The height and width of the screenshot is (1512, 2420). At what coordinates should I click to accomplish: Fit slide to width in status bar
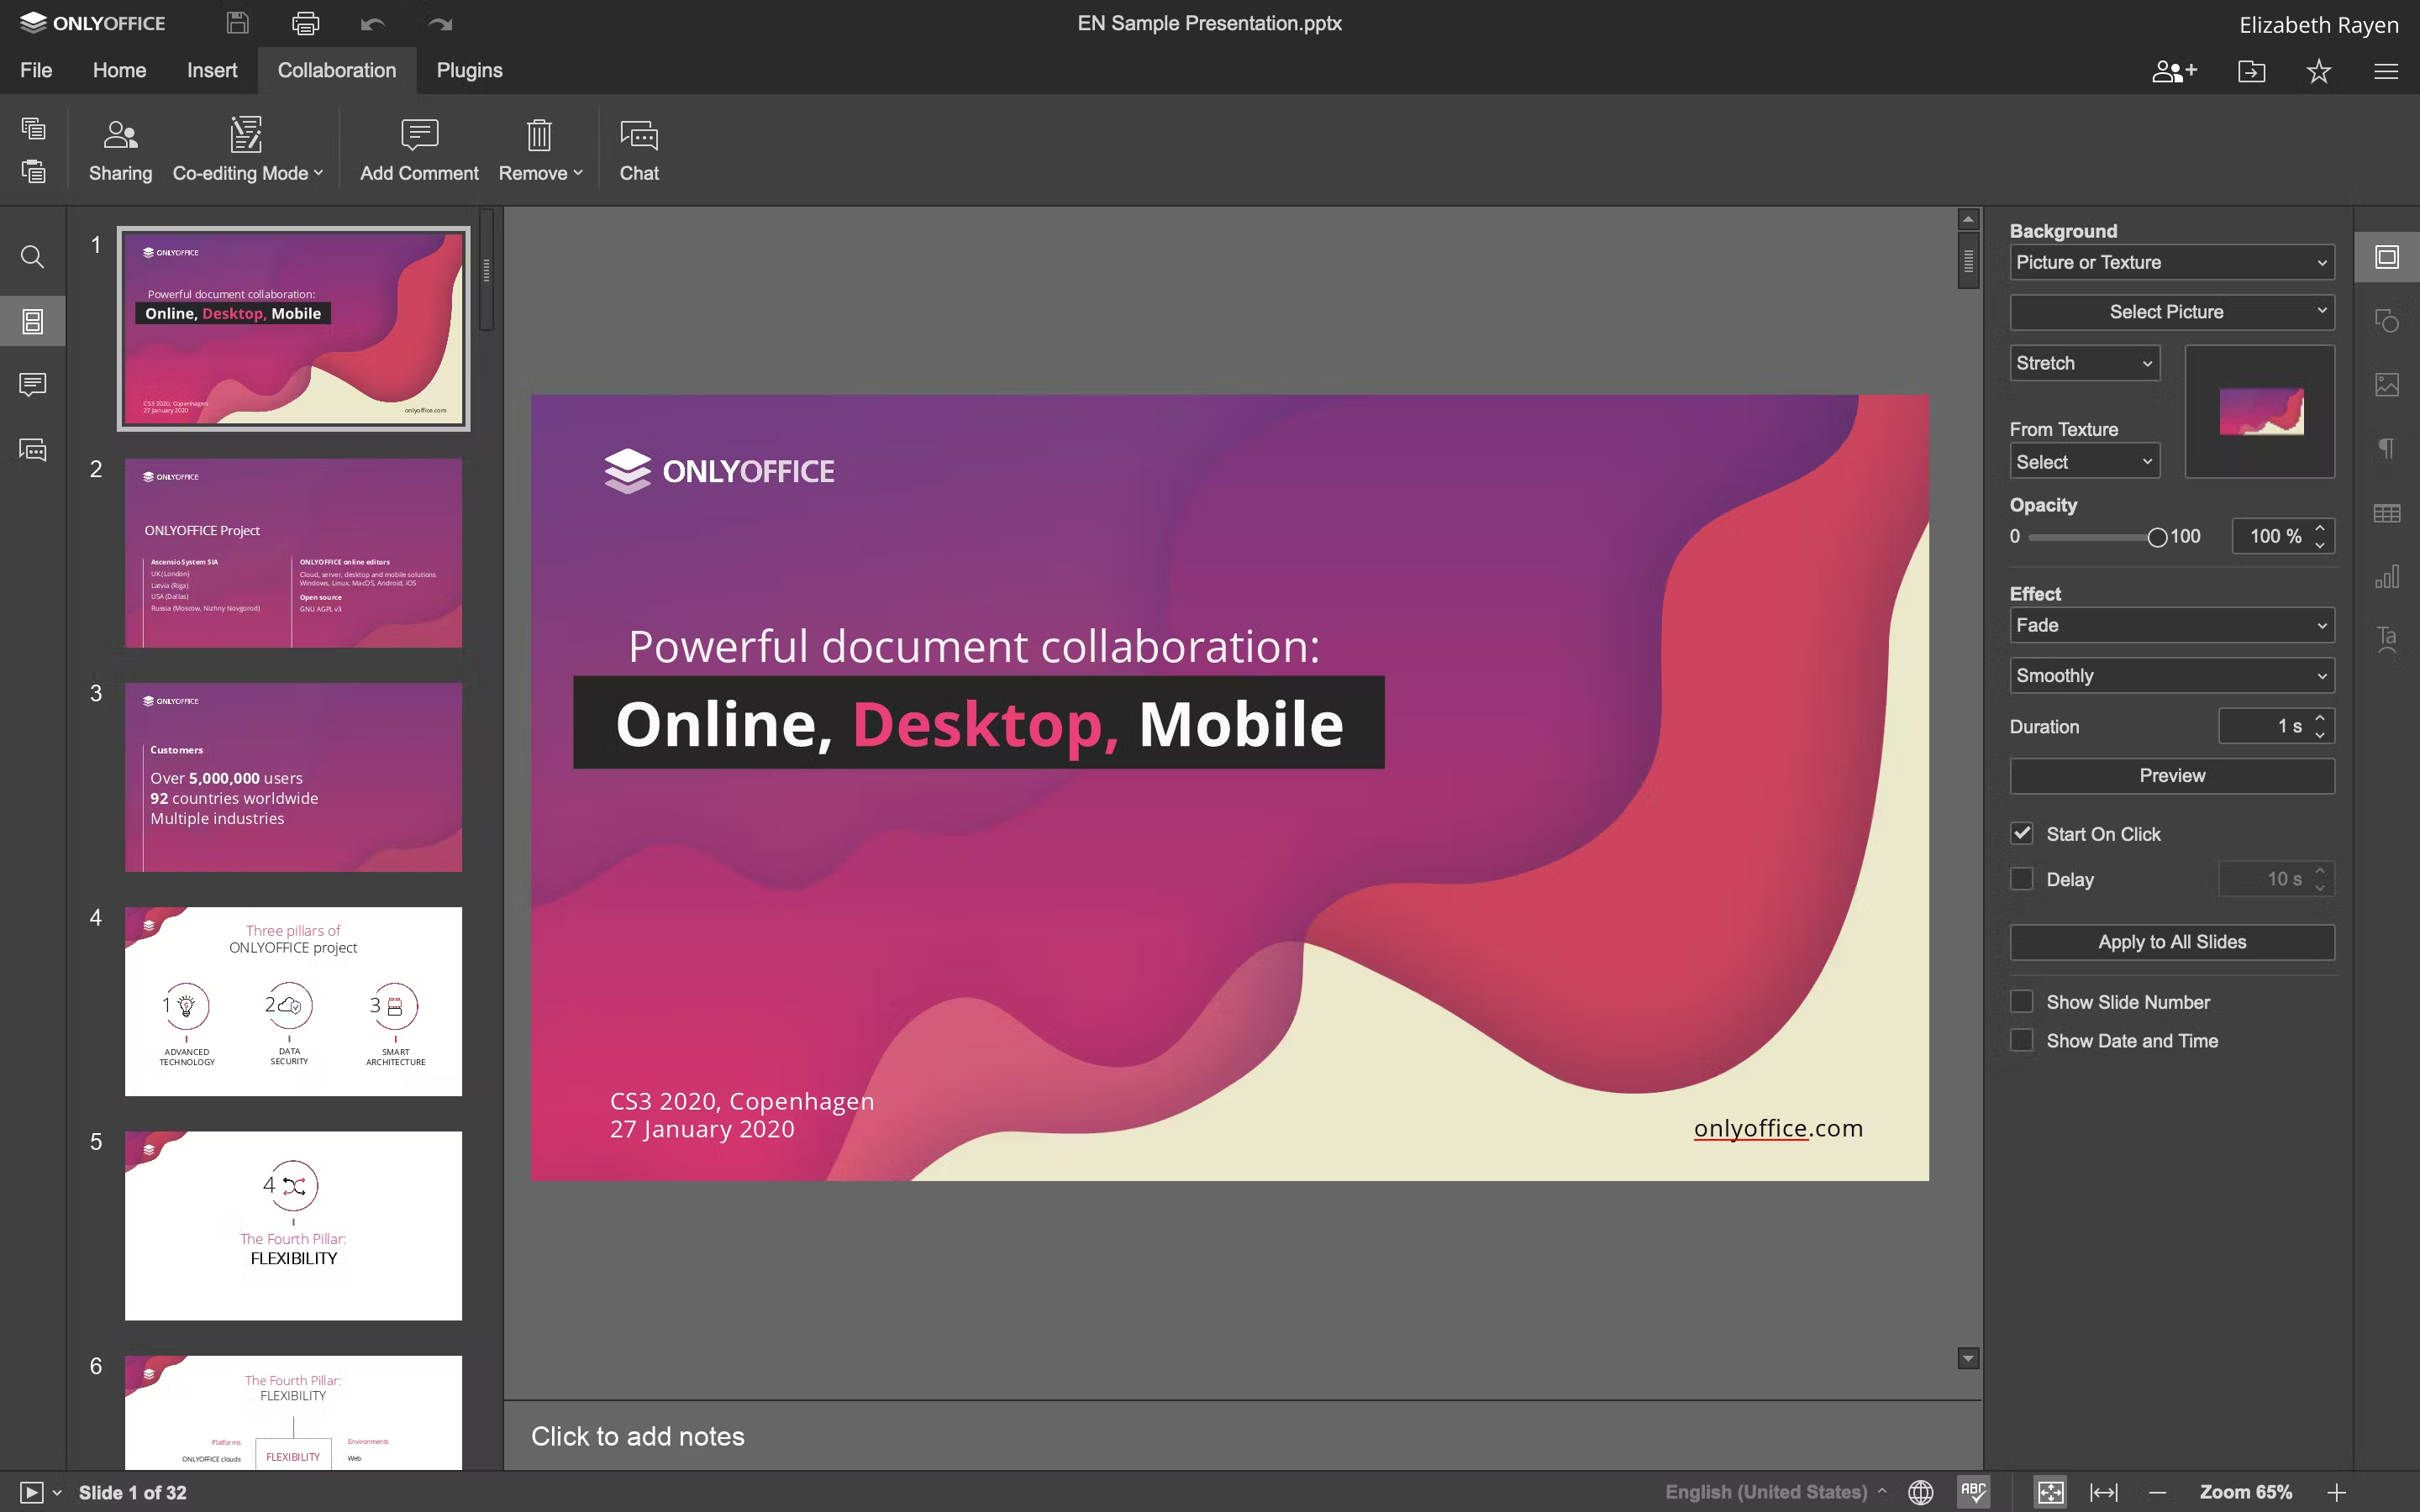click(2104, 1492)
